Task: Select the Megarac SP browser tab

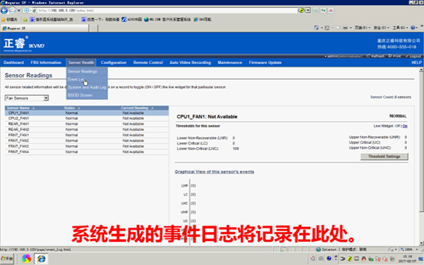Action: [45, 28]
